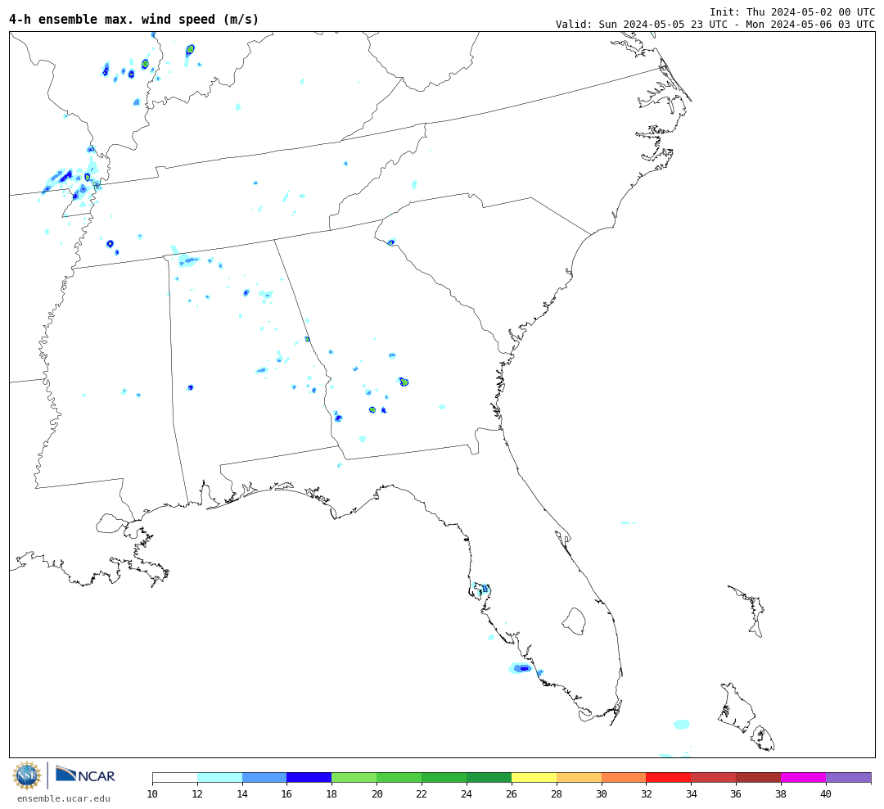Click the pale cyan 12-14 colorbar segment
This screenshot has width=884, height=809.
click(x=220, y=778)
